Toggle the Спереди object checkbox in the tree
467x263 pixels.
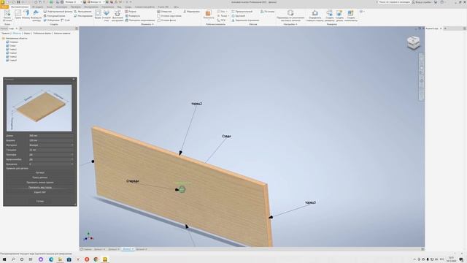[x=7, y=42]
